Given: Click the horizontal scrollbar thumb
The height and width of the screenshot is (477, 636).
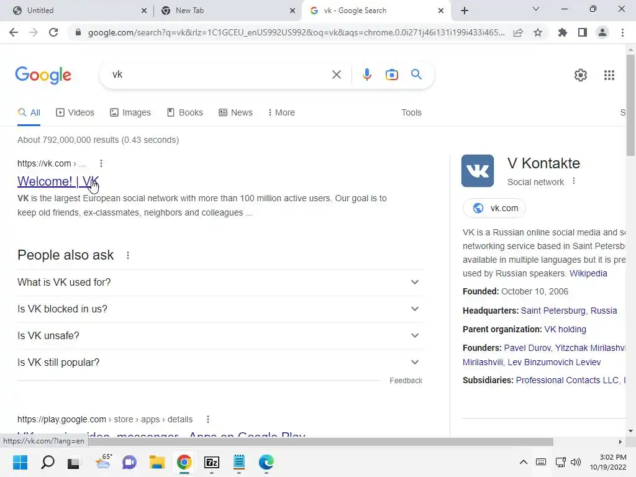Looking at the screenshot, I should (320, 442).
